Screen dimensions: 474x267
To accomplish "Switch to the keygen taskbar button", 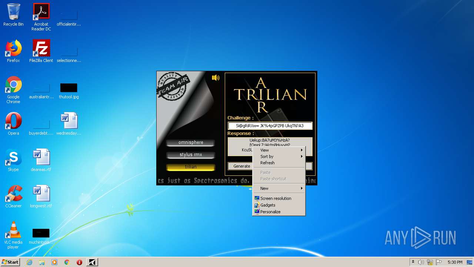I will point(92,262).
